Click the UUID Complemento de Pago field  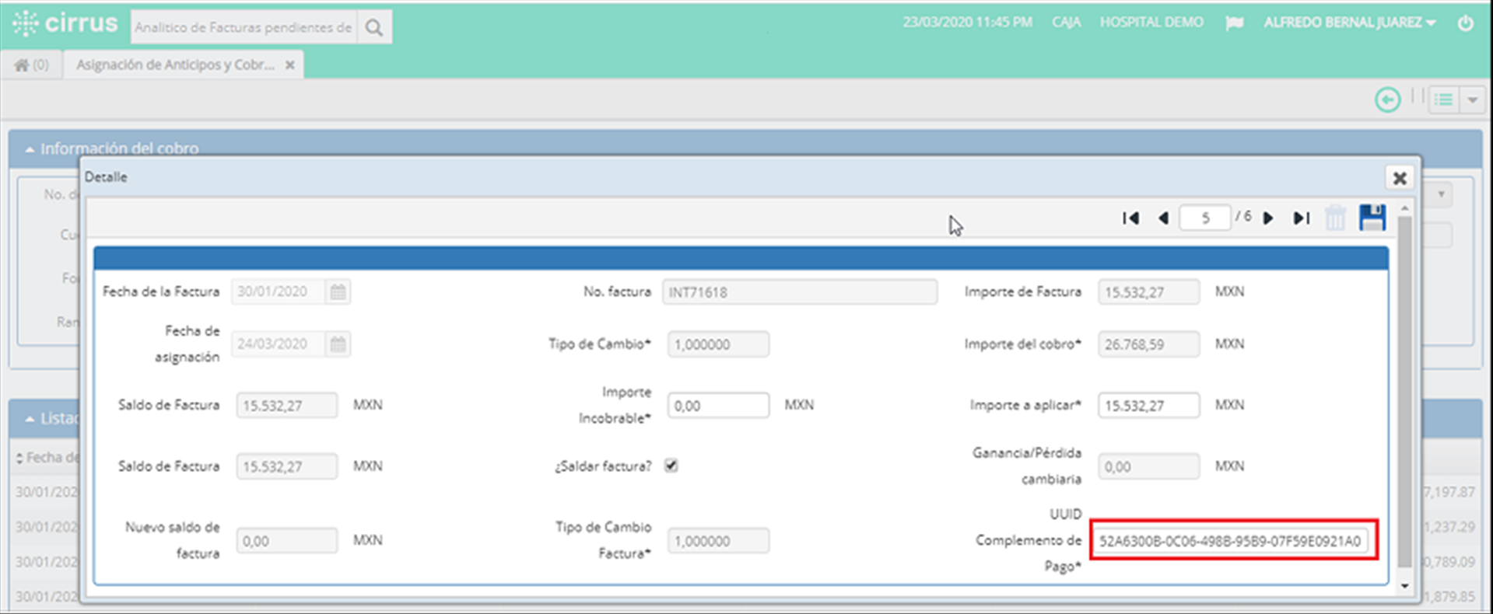coord(1230,541)
